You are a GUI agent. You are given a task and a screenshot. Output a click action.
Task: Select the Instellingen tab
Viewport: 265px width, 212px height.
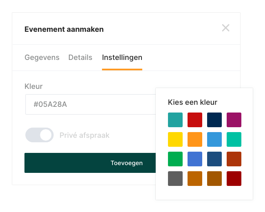pos(122,57)
